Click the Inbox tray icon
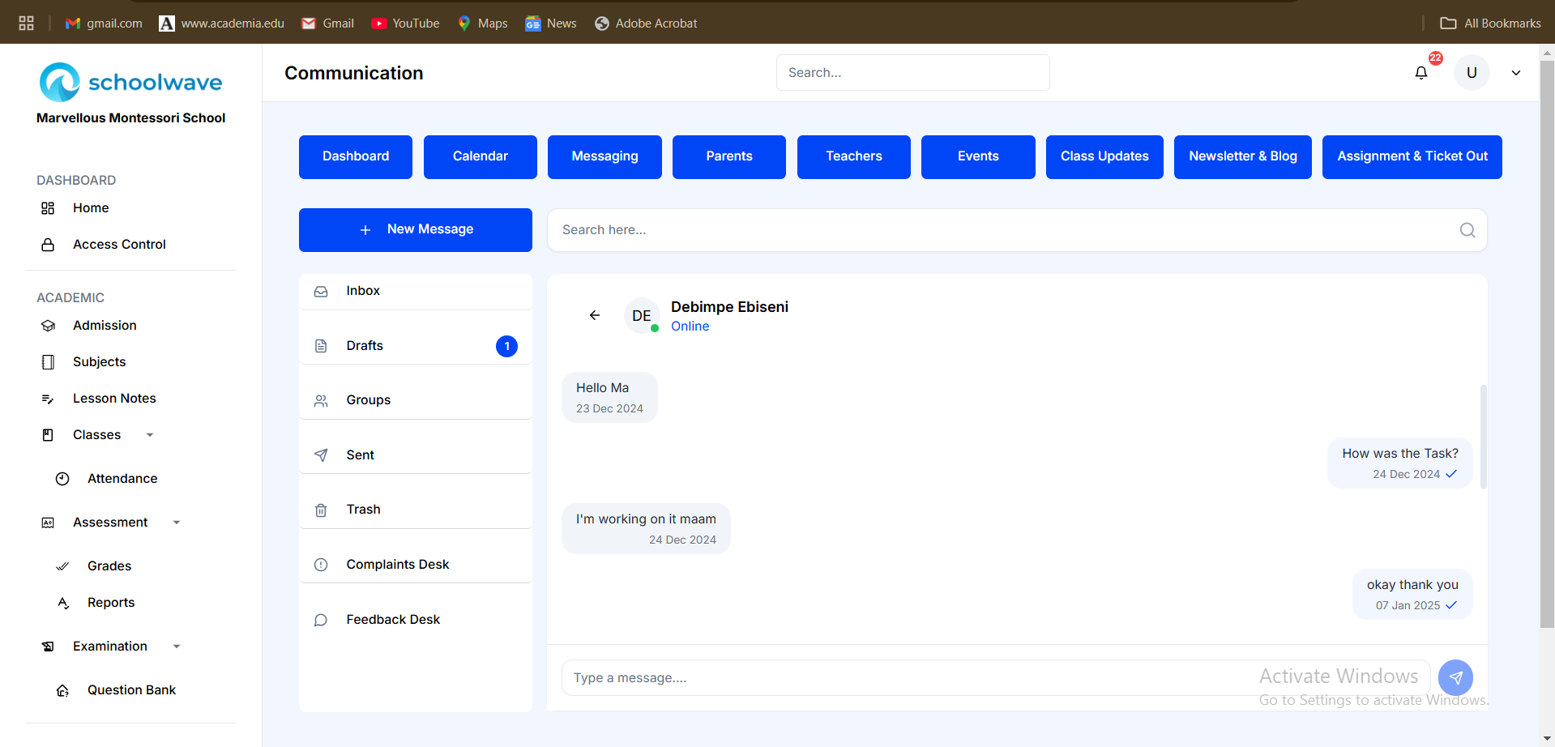This screenshot has width=1555, height=747. [321, 291]
